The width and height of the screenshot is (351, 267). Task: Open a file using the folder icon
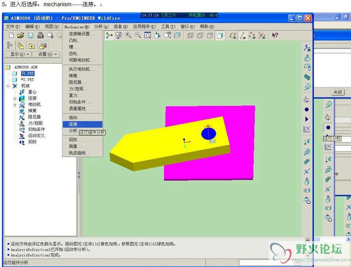(21, 35)
